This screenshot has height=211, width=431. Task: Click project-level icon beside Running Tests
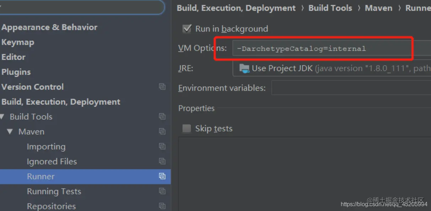click(162, 191)
